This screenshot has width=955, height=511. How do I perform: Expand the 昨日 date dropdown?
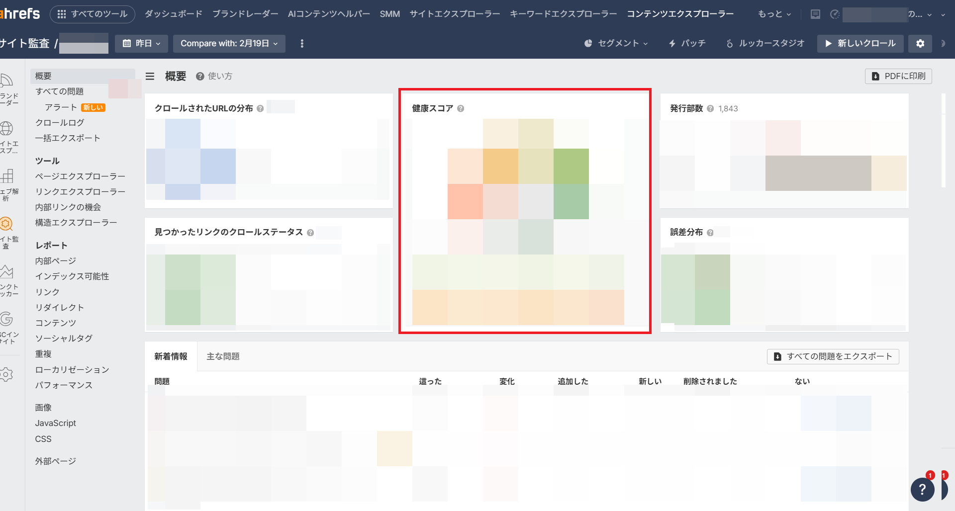coord(141,44)
